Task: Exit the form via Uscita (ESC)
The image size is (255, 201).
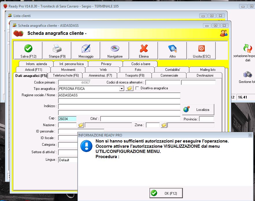Action: pos(202,50)
